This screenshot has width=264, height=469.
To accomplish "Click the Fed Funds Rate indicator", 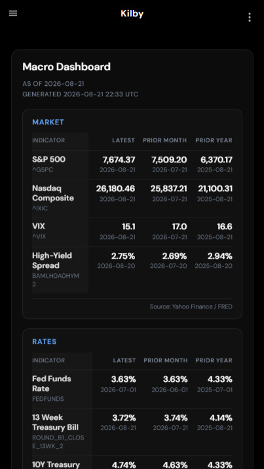I will point(52,384).
